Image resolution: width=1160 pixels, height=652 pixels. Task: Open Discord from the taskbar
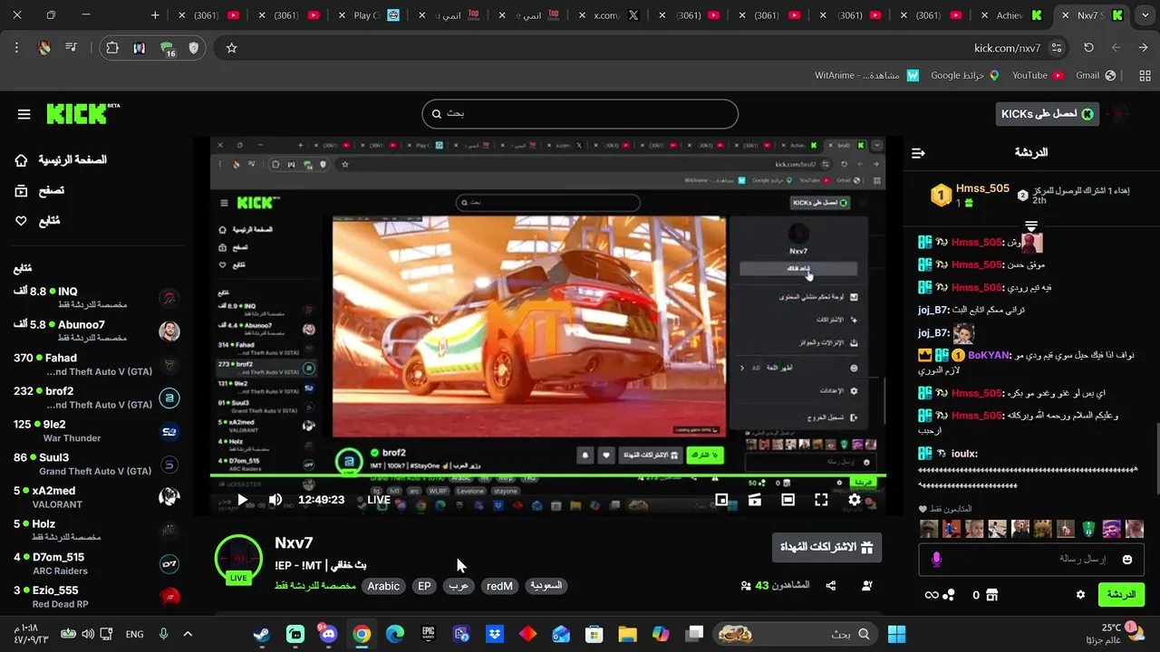pos(328,634)
